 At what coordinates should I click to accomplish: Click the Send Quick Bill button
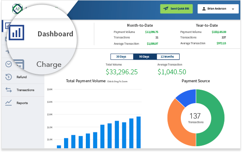click(x=176, y=9)
